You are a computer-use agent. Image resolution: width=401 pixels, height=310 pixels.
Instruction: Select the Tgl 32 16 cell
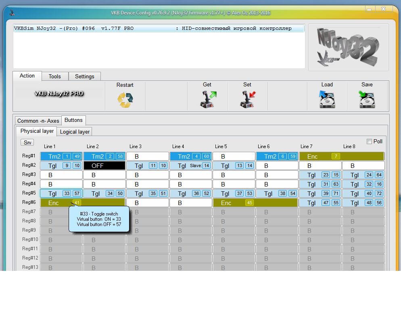click(363, 184)
